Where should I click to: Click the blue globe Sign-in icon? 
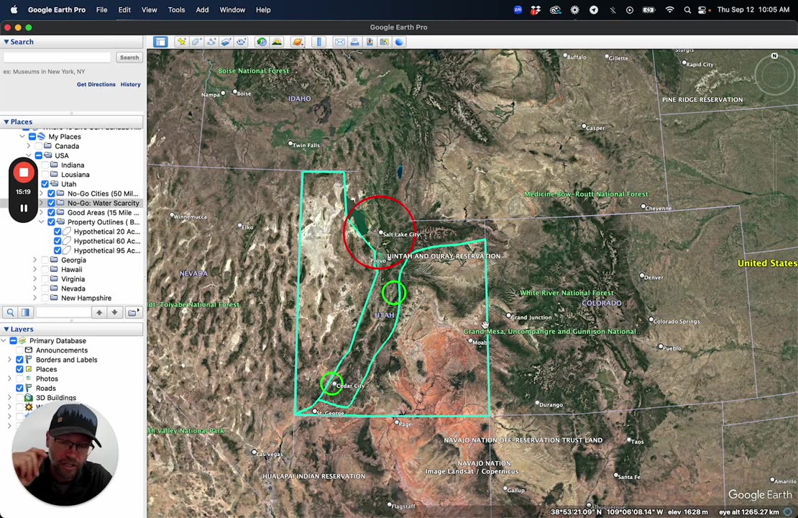click(400, 42)
